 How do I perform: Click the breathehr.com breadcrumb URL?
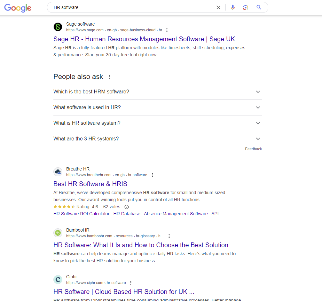tap(106, 175)
